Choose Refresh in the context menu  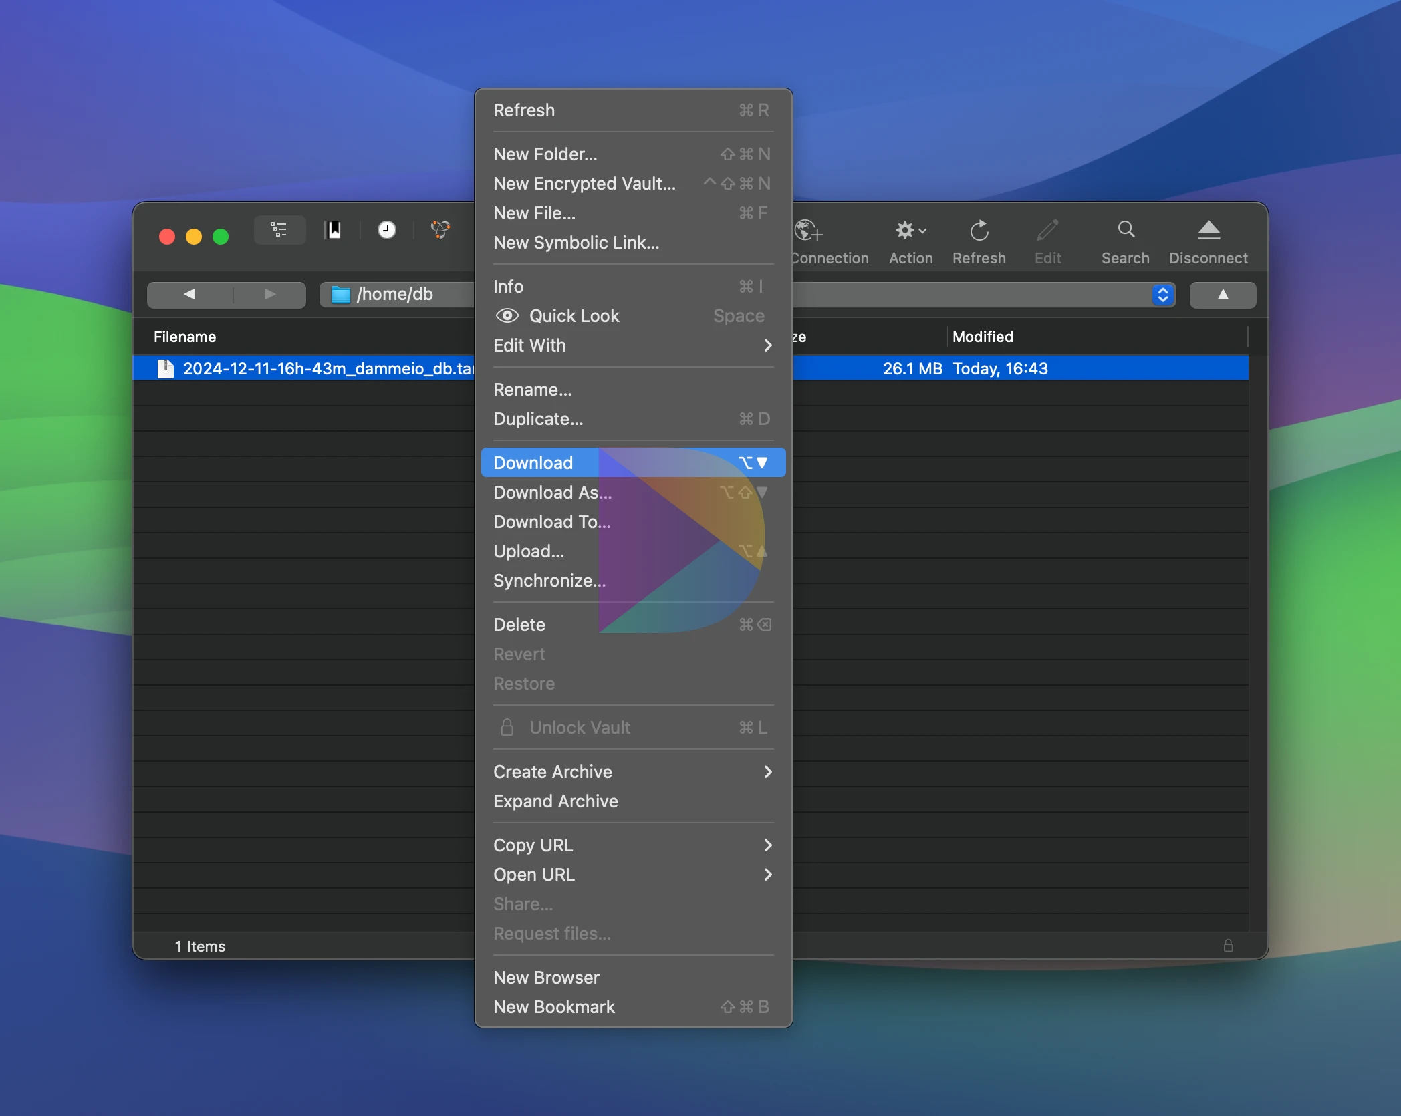click(633, 110)
